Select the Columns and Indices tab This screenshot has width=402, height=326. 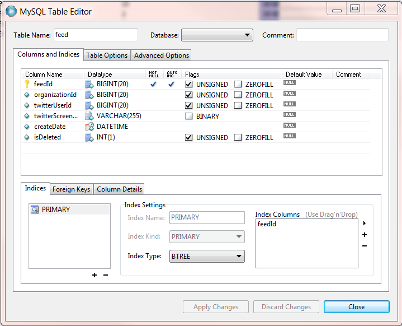coord(48,54)
